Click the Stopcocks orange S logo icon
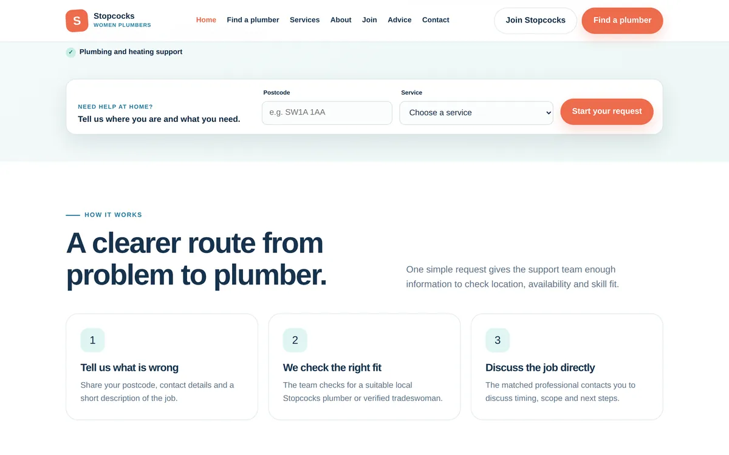The width and height of the screenshot is (729, 455). [77, 21]
